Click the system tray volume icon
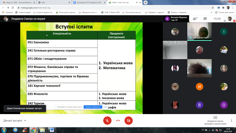 pyautogui.click(x=213, y=130)
